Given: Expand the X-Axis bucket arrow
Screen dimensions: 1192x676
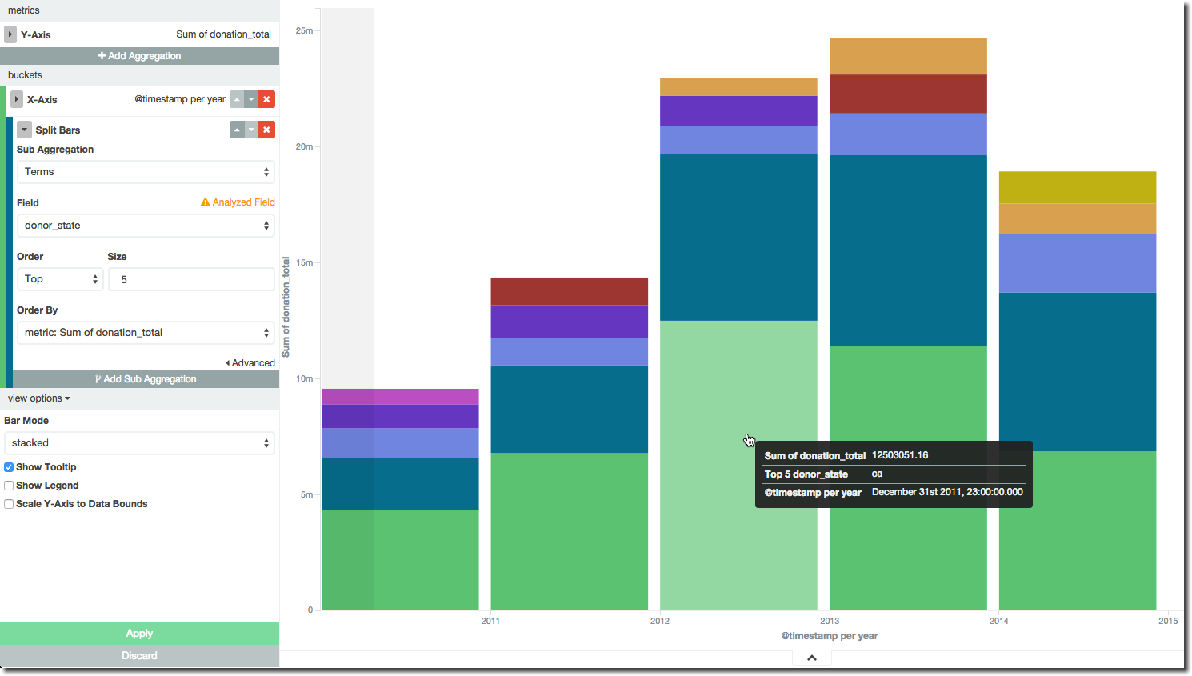Looking at the screenshot, I should point(17,99).
